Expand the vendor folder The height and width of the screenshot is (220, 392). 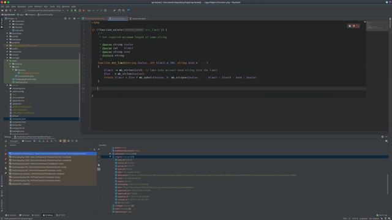[7, 86]
